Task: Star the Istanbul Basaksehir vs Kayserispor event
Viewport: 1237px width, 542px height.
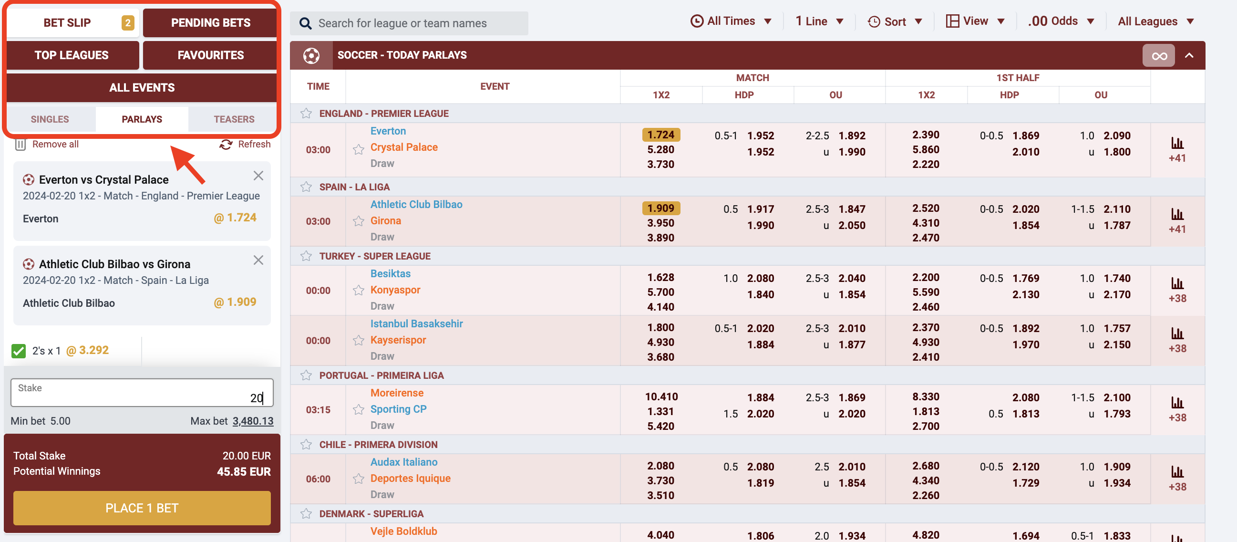Action: [x=358, y=340]
